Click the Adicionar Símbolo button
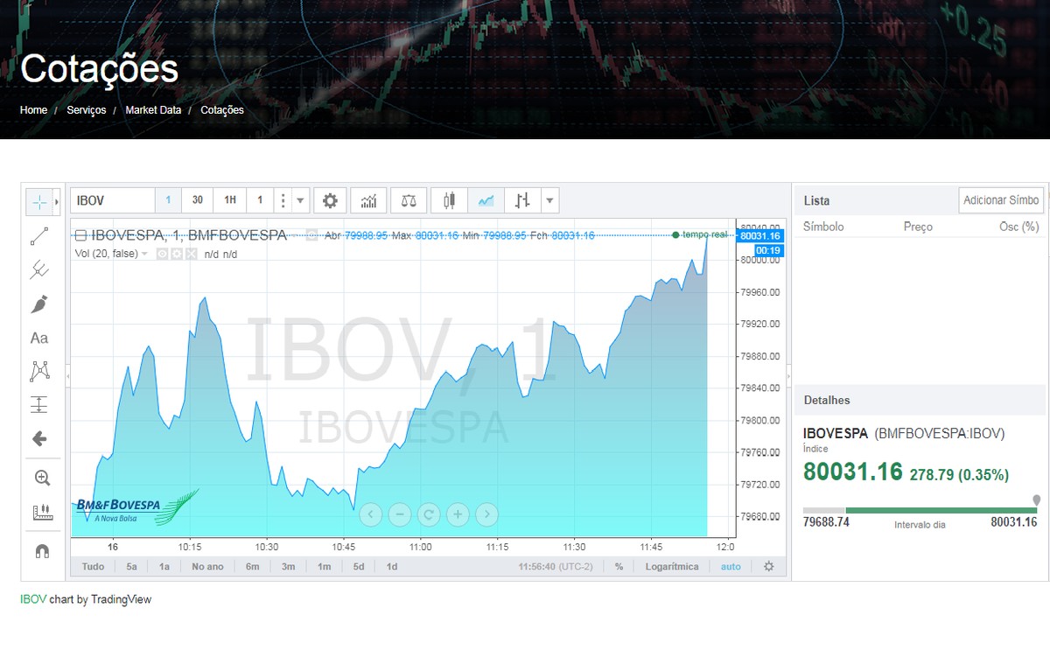The image size is (1050, 657). (1000, 200)
